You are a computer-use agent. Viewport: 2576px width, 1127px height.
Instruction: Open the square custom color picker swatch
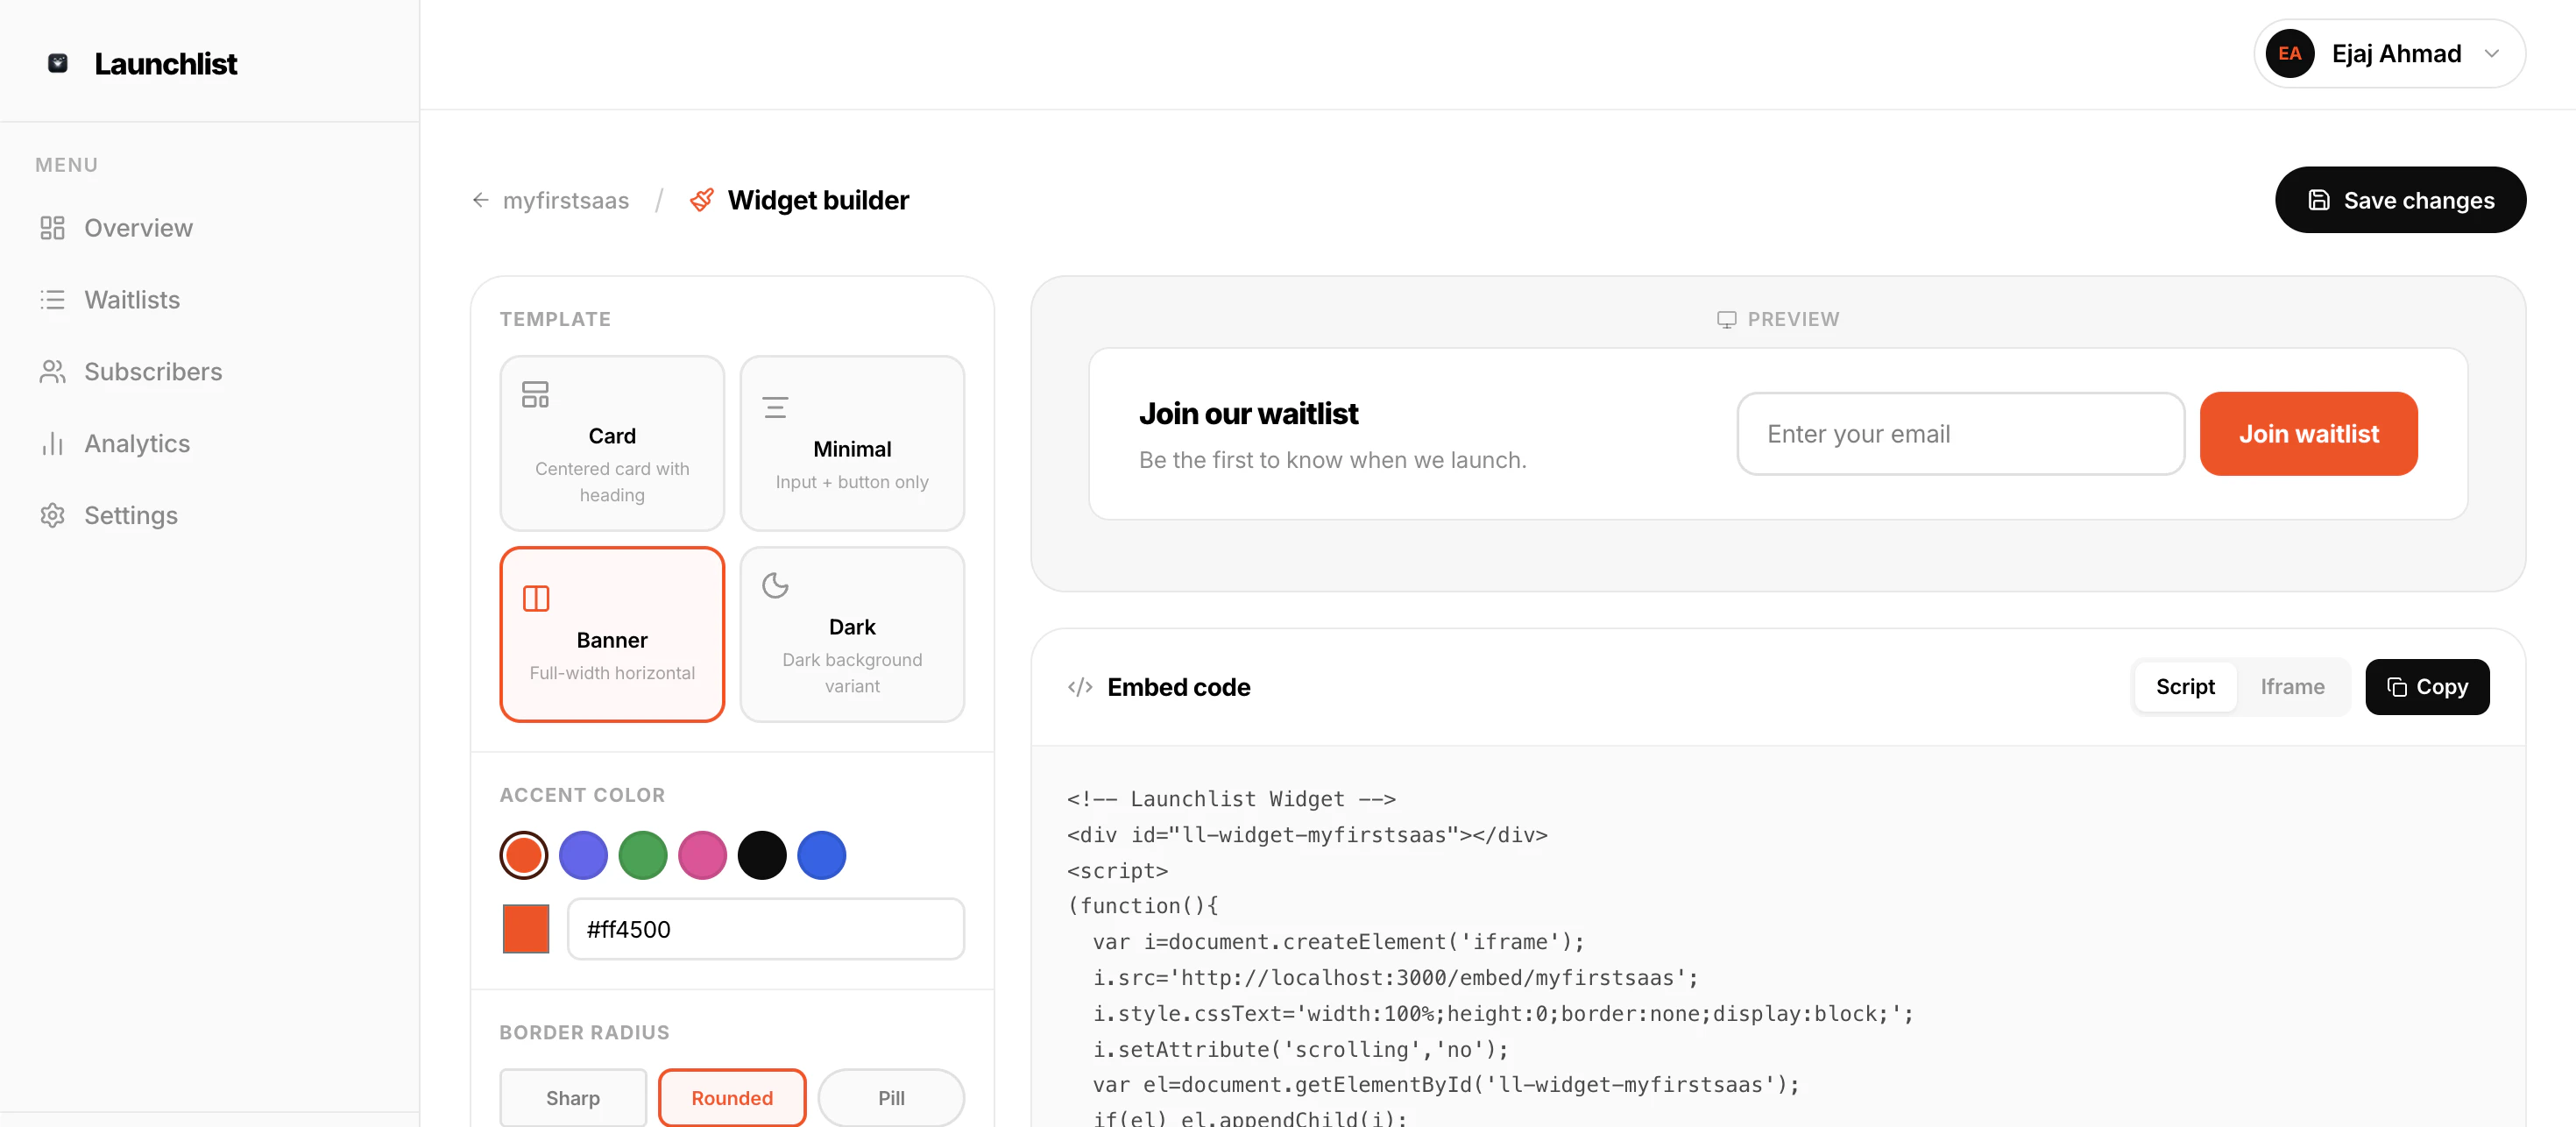tap(526, 929)
